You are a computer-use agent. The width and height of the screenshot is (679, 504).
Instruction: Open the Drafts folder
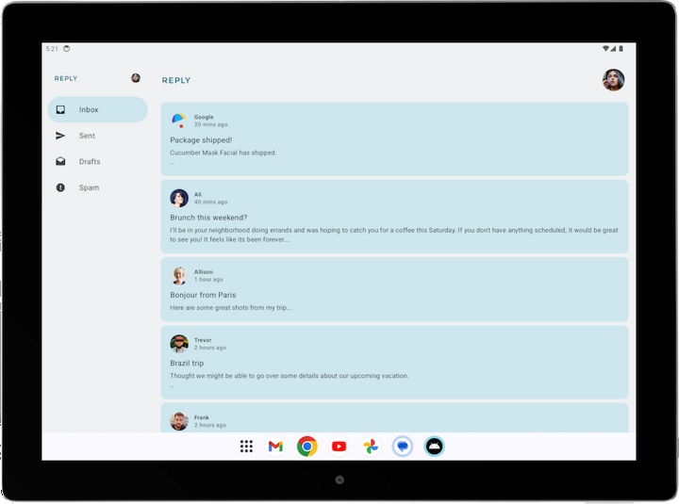click(90, 162)
